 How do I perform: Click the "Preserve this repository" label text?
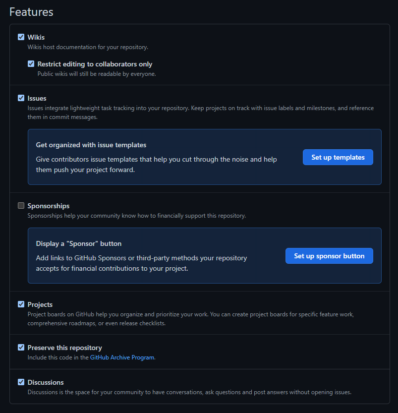(65, 348)
